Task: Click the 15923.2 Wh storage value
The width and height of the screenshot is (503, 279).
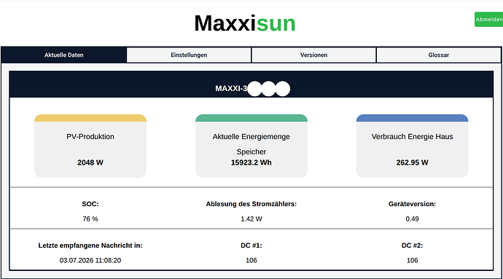Action: (251, 162)
